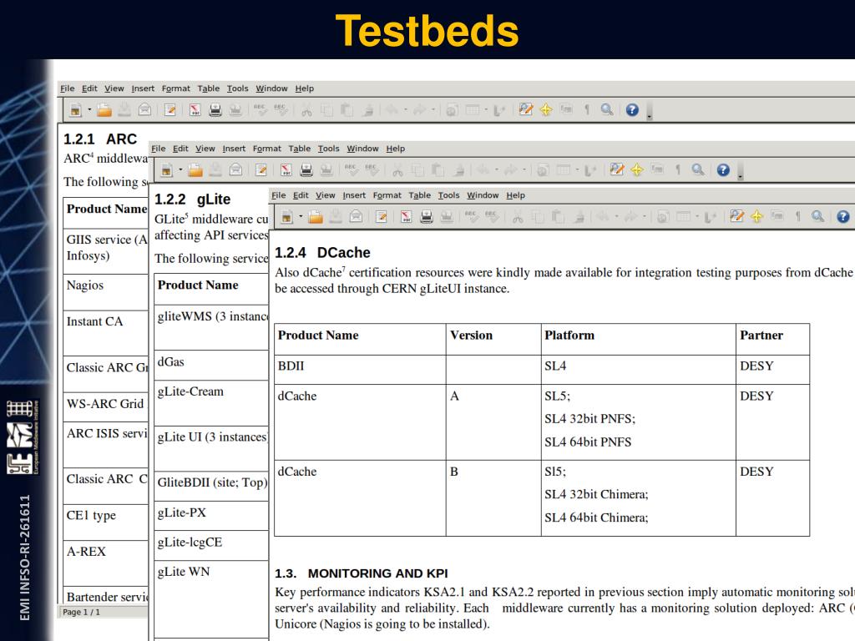
Task: Click Print icon in gLite window toolbar
Action: point(306,170)
